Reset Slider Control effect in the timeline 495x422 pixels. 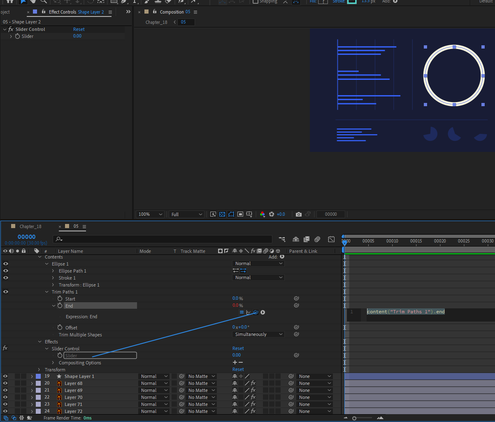tap(238, 348)
